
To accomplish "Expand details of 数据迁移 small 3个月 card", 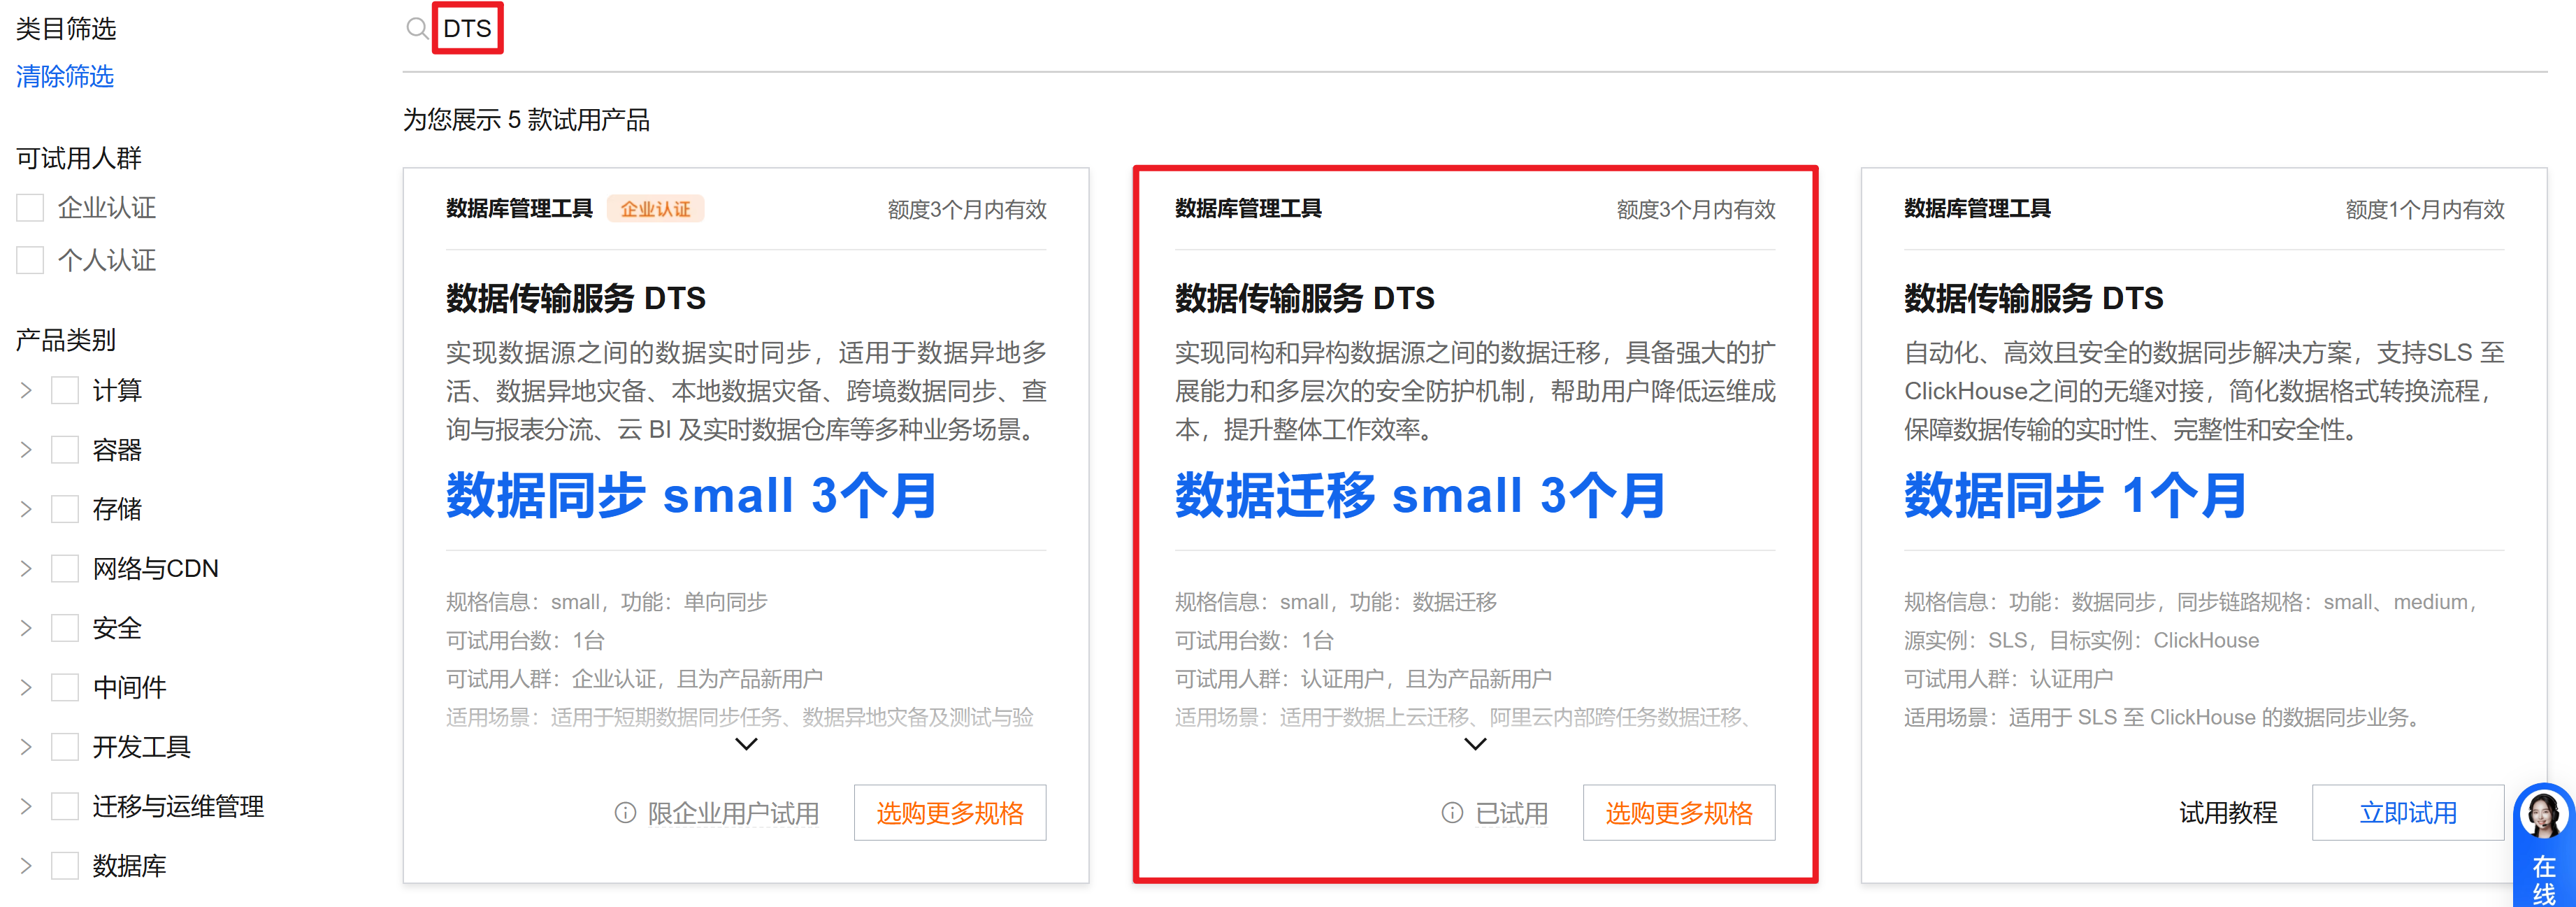I will [x=1475, y=744].
